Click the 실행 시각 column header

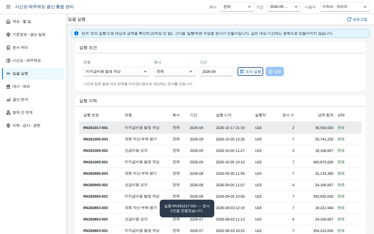pos(224,115)
